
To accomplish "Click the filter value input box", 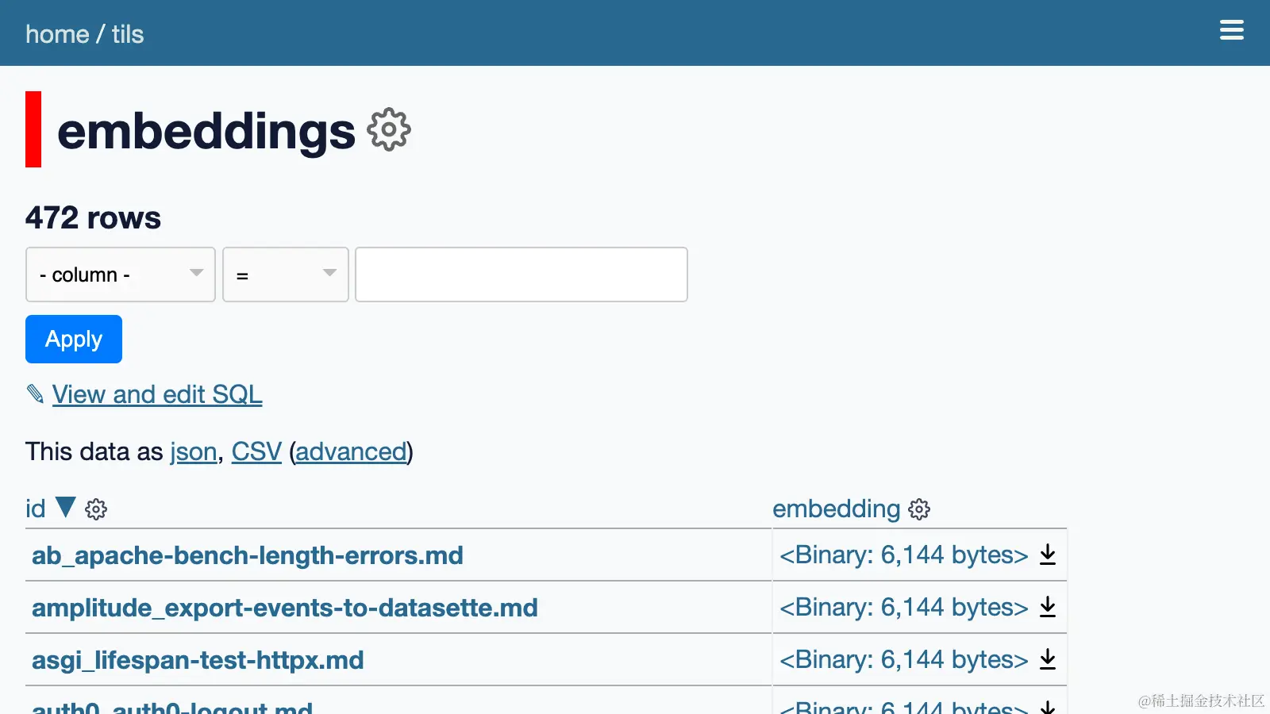I will pyautogui.click(x=521, y=274).
